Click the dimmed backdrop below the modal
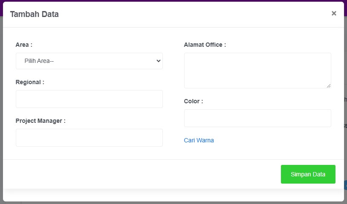 [171, 202]
